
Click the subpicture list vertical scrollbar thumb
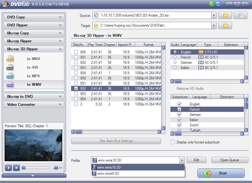pos(246,106)
